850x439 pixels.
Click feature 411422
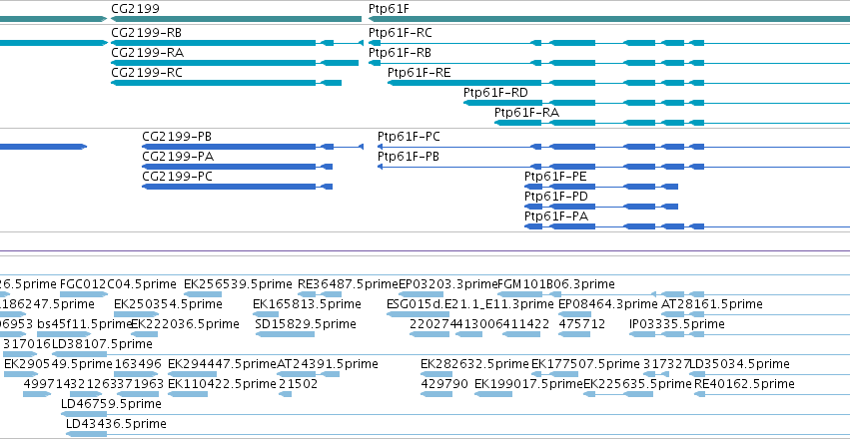click(521, 334)
